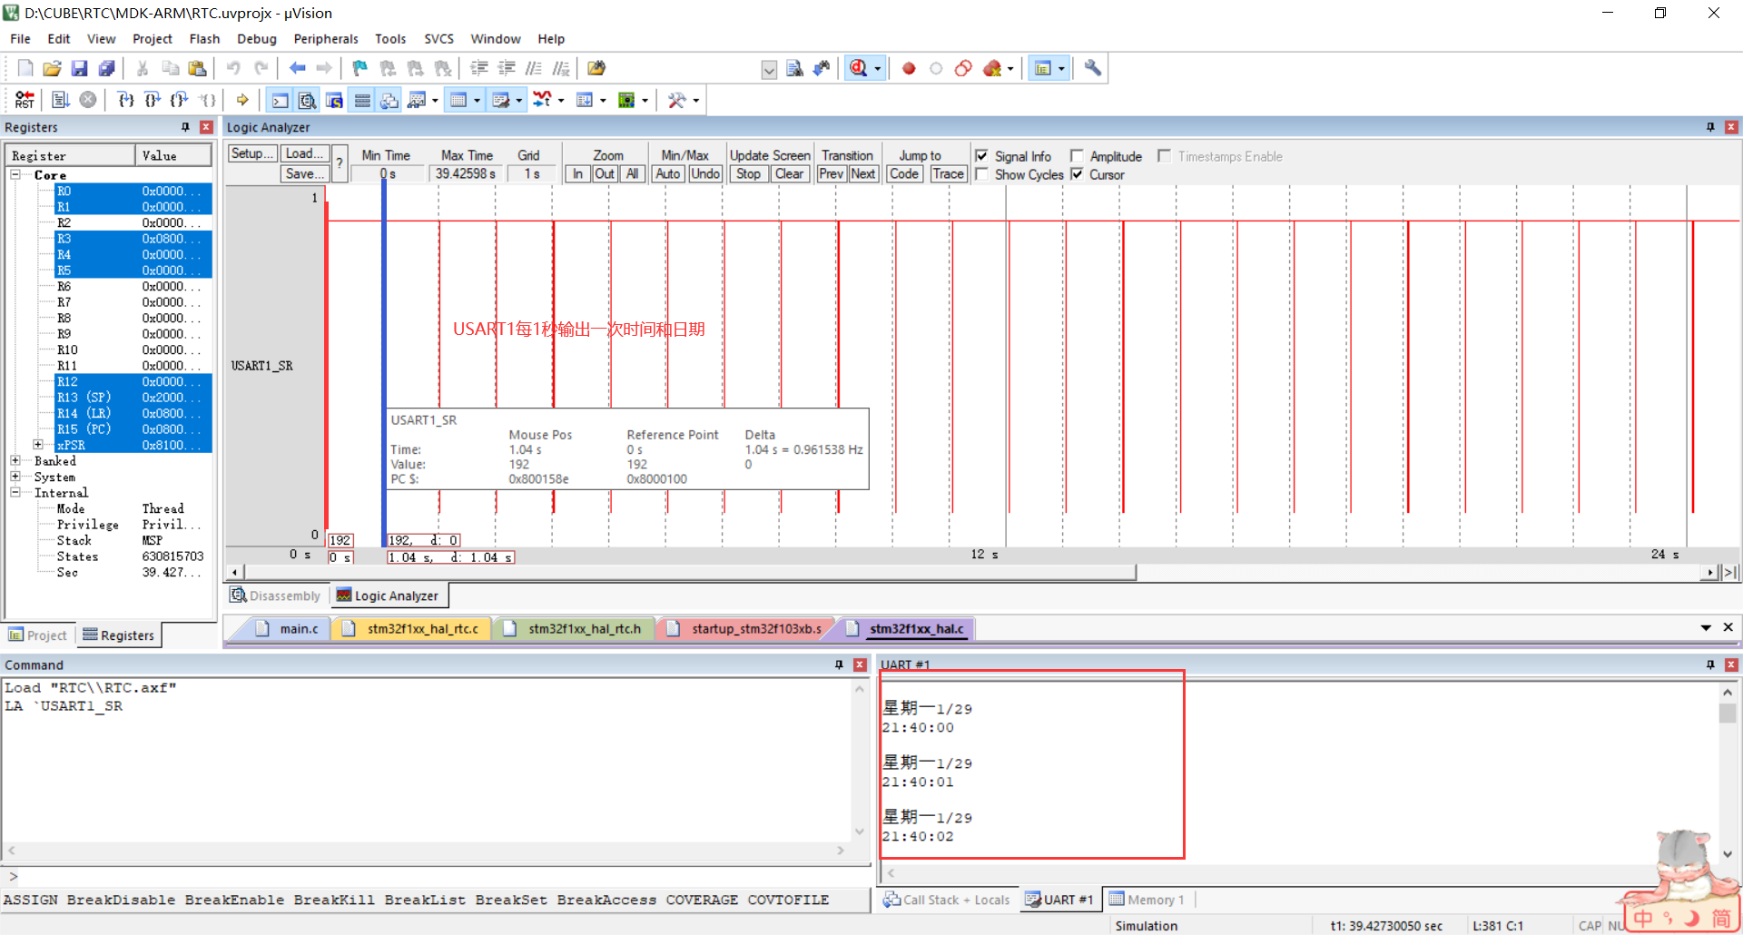The width and height of the screenshot is (1743, 935).
Task: Click the logic analyzer horizontal scrollbar
Action: (x=689, y=572)
